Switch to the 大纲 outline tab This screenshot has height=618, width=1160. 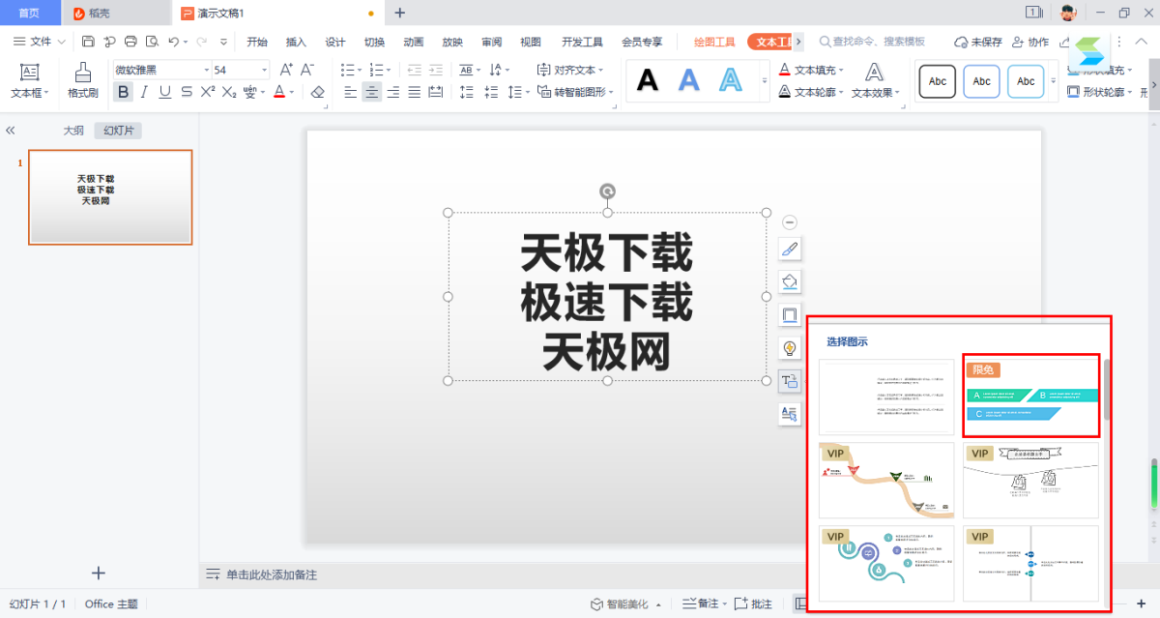73,131
